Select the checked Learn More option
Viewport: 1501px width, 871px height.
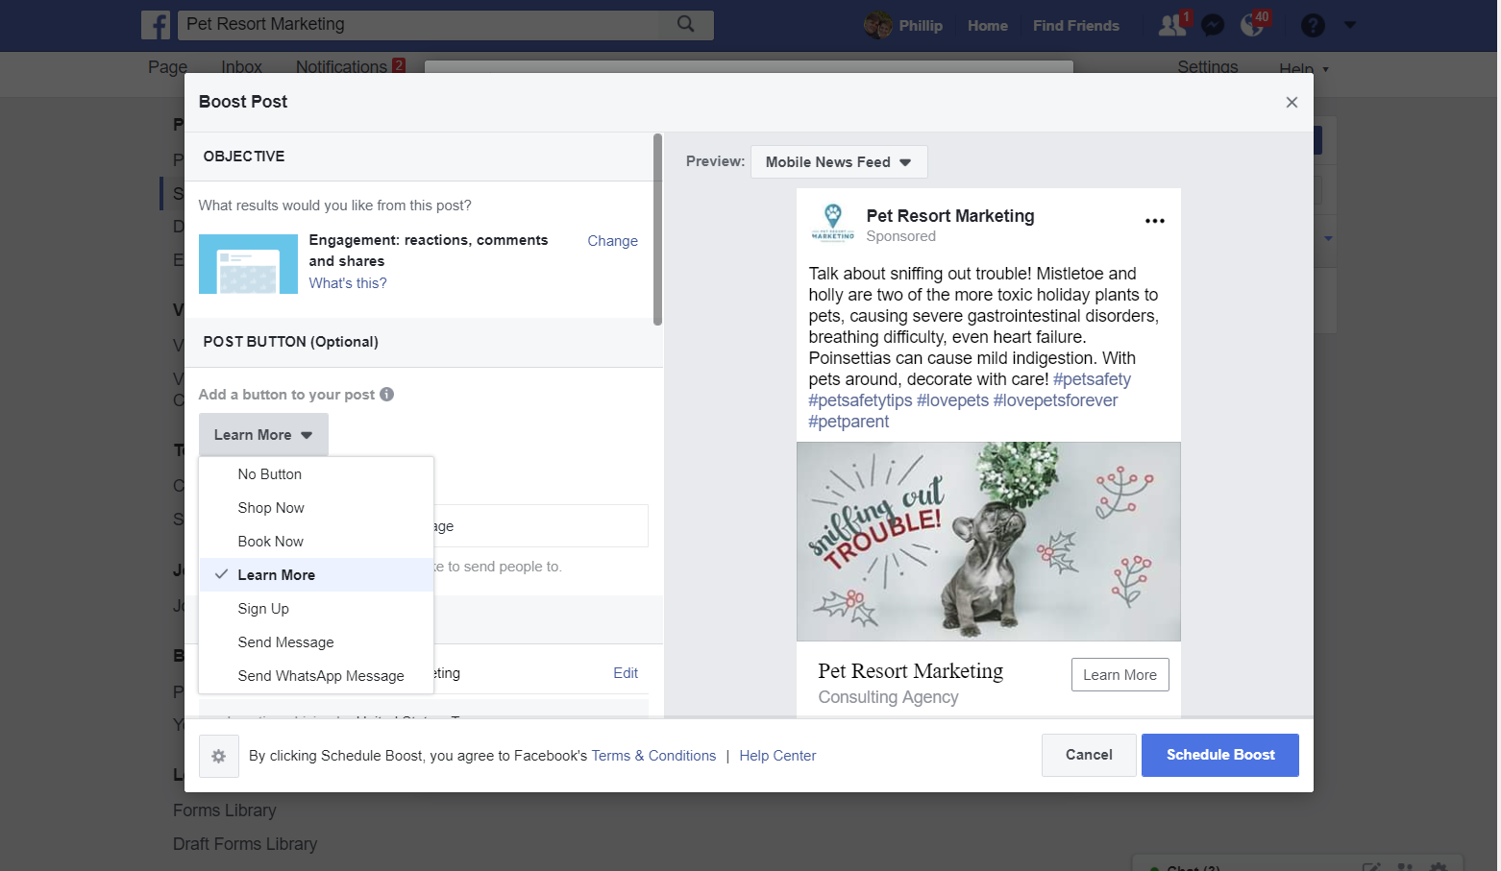(316, 574)
